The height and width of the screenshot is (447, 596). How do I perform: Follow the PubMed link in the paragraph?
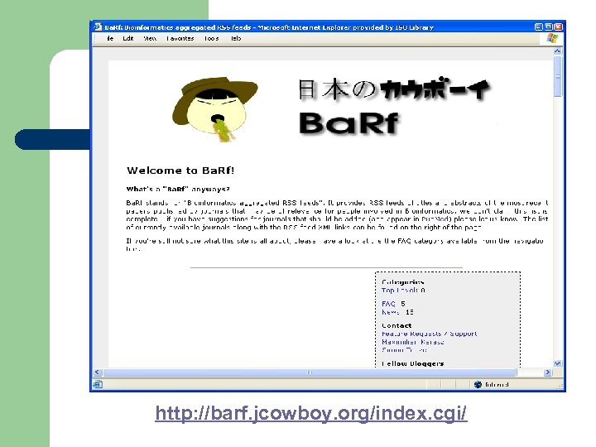click(436, 219)
